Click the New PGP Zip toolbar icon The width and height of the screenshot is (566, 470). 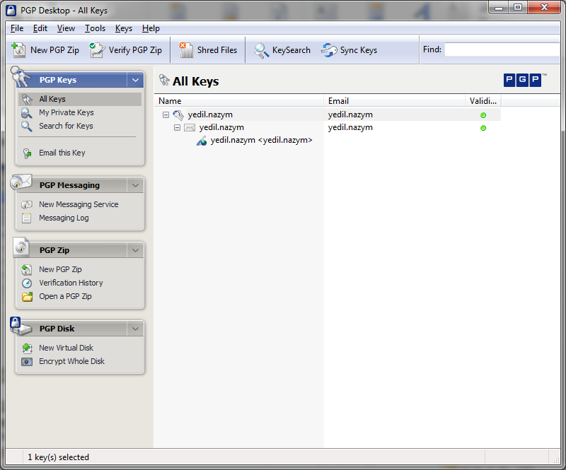coord(18,49)
